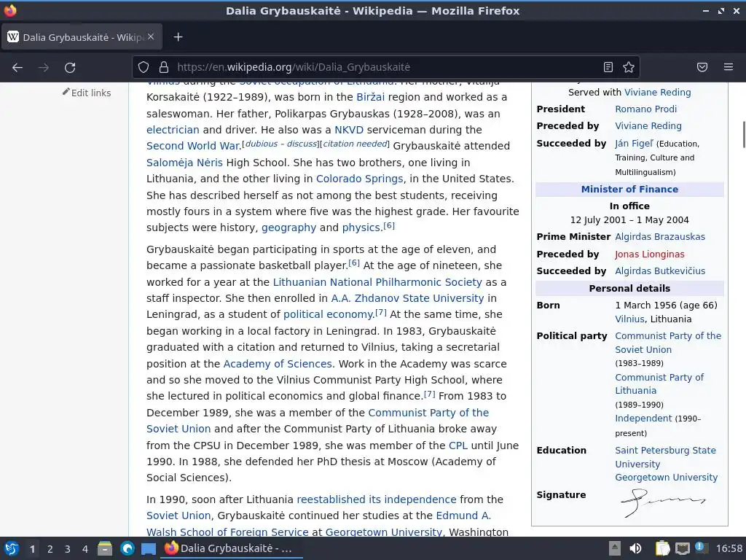746x560 pixels.
Task: Open the clipboard tray icon
Action: point(662,548)
